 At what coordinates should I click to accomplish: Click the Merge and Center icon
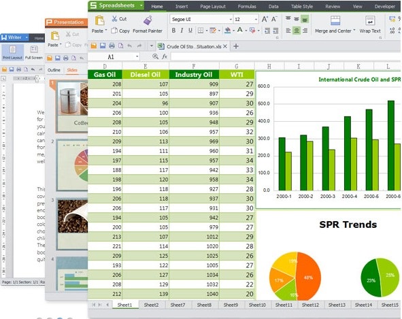click(335, 20)
